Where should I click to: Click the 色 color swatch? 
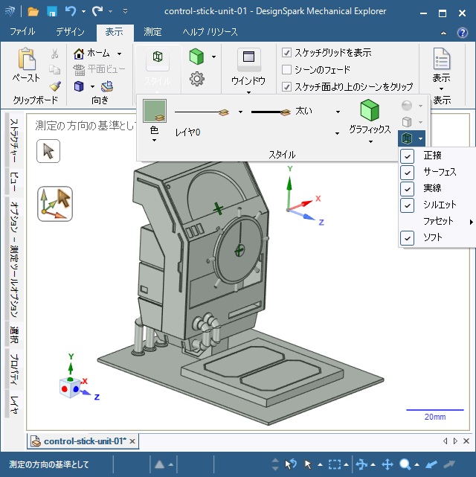pos(155,112)
